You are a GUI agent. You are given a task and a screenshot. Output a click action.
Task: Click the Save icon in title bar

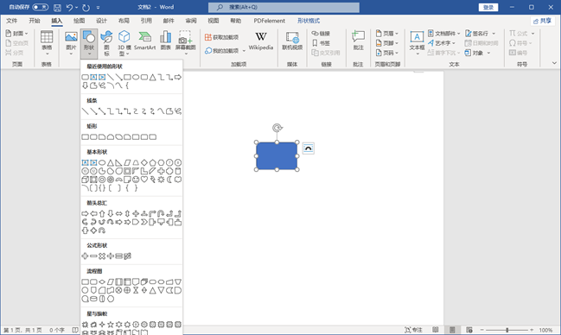point(57,7)
